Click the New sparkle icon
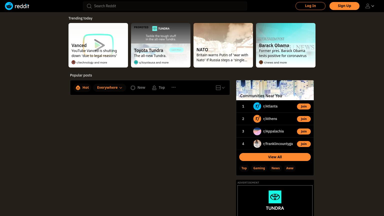Screen dimensions: 384x216 tap(133, 88)
